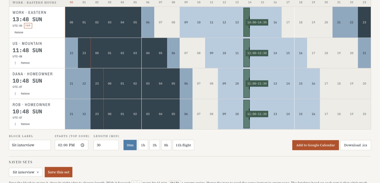Click hour 16 in US Mountain row
Viewport: 380px width, 183px height.
[x=301, y=53]
